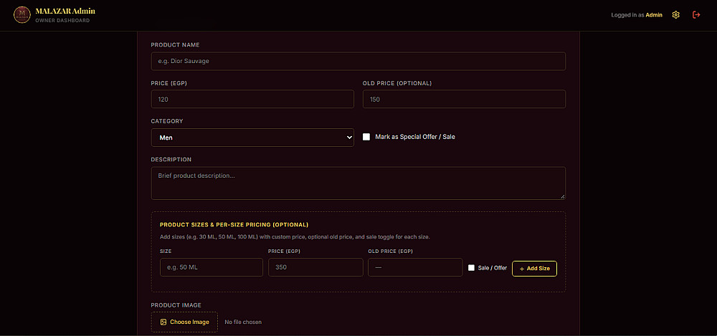Open settings via the gear icon
The height and width of the screenshot is (336, 717).
pyautogui.click(x=676, y=15)
